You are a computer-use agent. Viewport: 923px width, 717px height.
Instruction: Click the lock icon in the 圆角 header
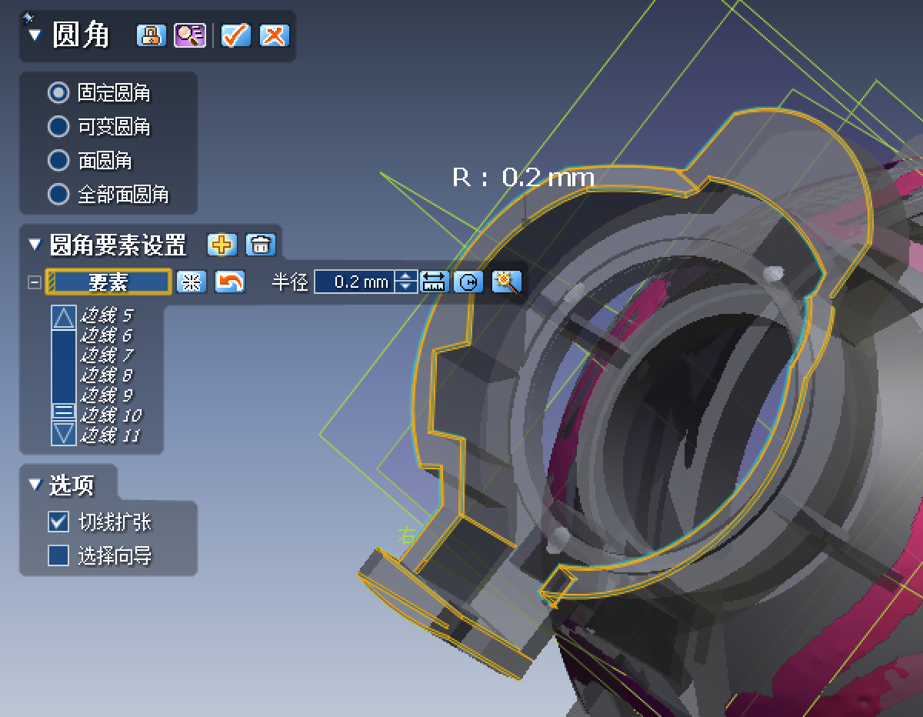(x=151, y=35)
